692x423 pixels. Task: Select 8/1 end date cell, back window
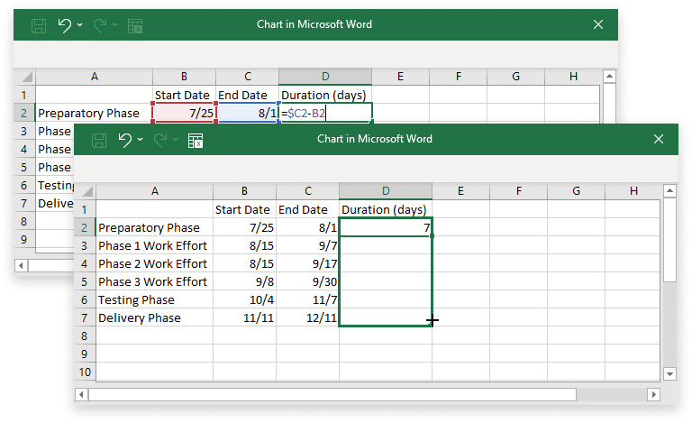click(247, 113)
